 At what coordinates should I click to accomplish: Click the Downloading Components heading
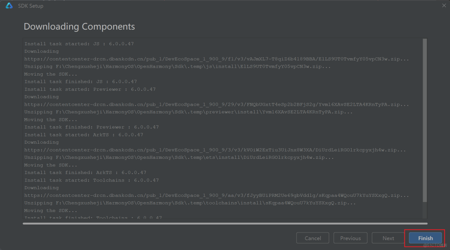pyautogui.click(x=79, y=27)
